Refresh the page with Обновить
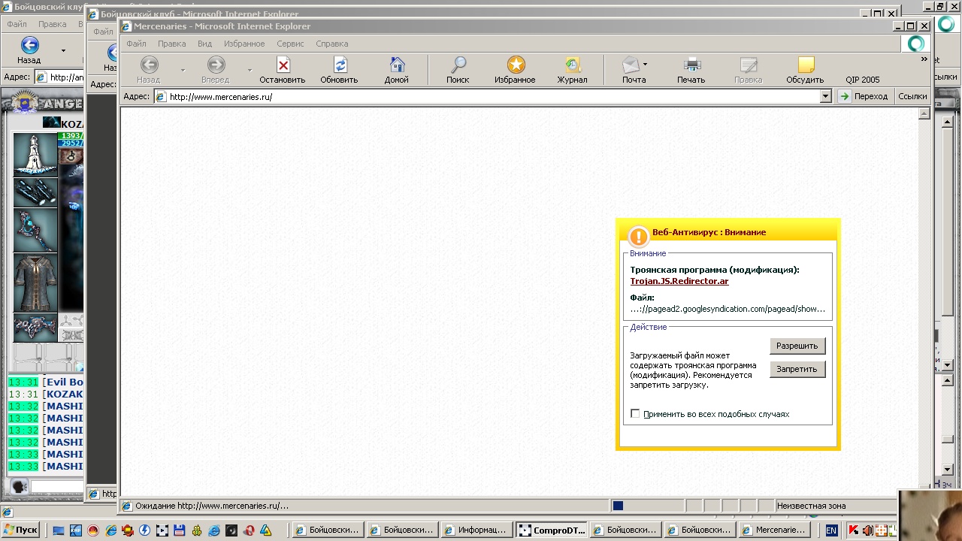The height and width of the screenshot is (541, 962). pyautogui.click(x=339, y=70)
